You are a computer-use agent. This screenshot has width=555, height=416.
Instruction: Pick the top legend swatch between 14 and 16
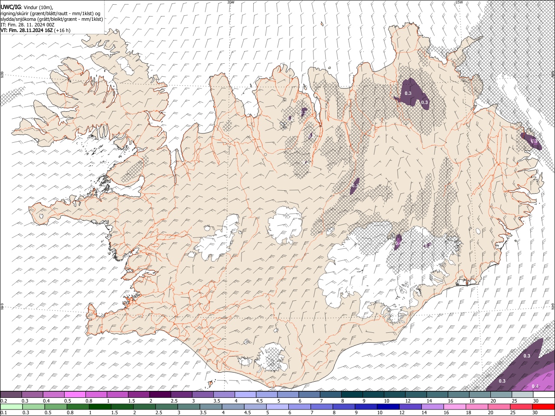coord(437,395)
